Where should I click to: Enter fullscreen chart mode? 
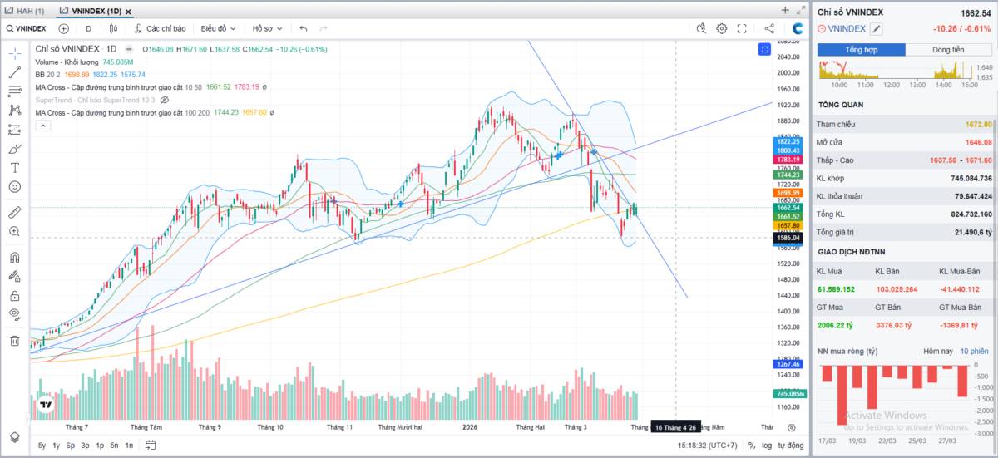(x=741, y=28)
